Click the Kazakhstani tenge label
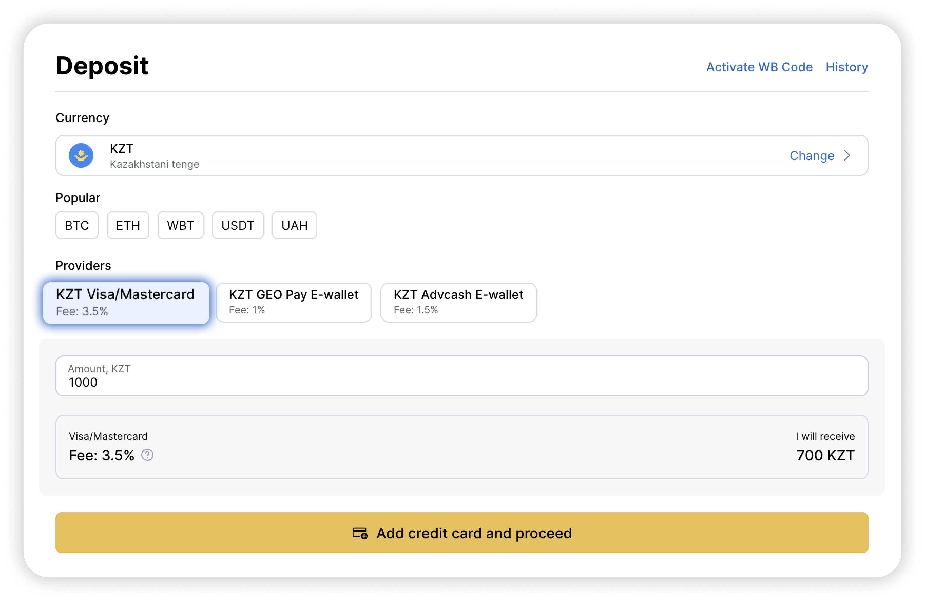 (154, 164)
